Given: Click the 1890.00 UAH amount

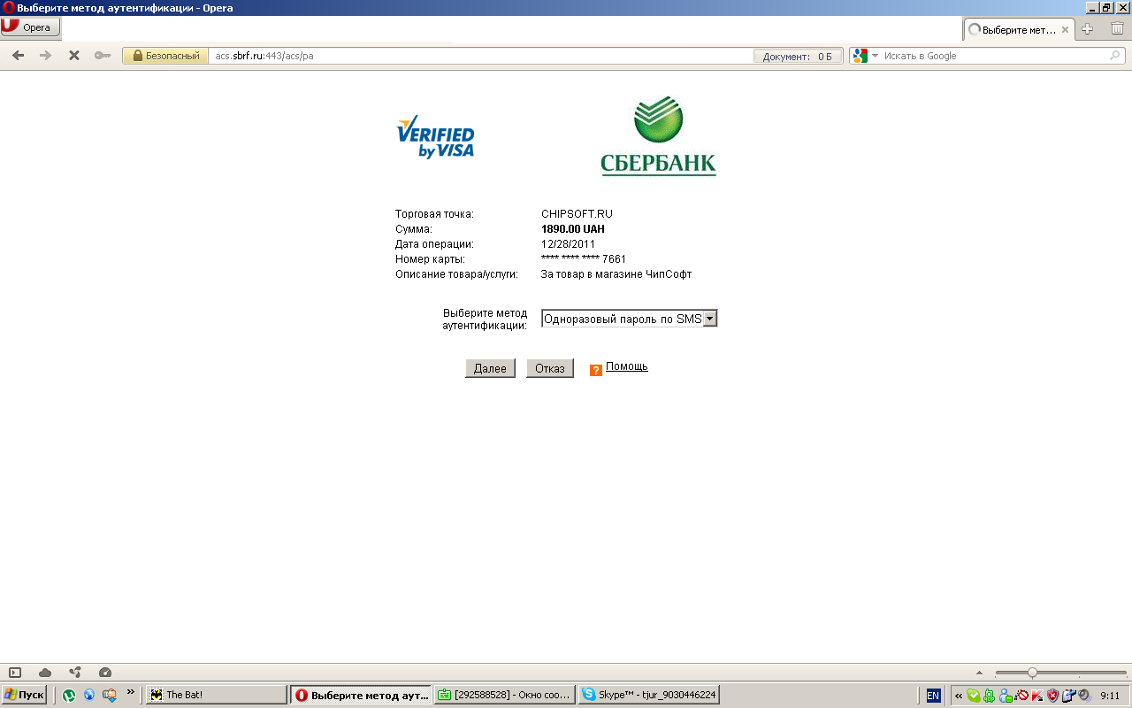Looking at the screenshot, I should click(573, 229).
